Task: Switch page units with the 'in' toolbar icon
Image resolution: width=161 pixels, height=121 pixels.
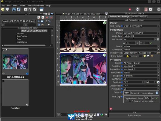Action: [x=25, y=10]
